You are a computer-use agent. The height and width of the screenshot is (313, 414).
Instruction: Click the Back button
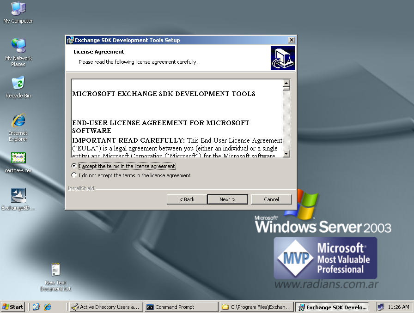click(x=187, y=199)
